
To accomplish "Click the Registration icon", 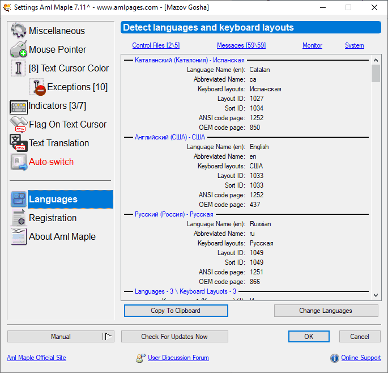I will pyautogui.click(x=19, y=218).
